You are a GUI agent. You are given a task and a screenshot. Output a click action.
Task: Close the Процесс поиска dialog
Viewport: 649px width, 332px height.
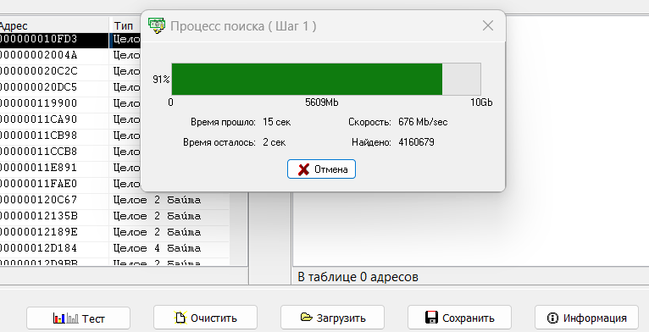coord(488,25)
